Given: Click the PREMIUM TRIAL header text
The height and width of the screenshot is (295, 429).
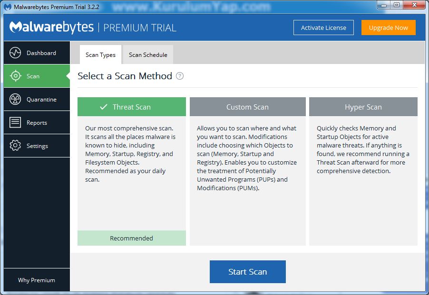Looking at the screenshot, I should (140, 28).
